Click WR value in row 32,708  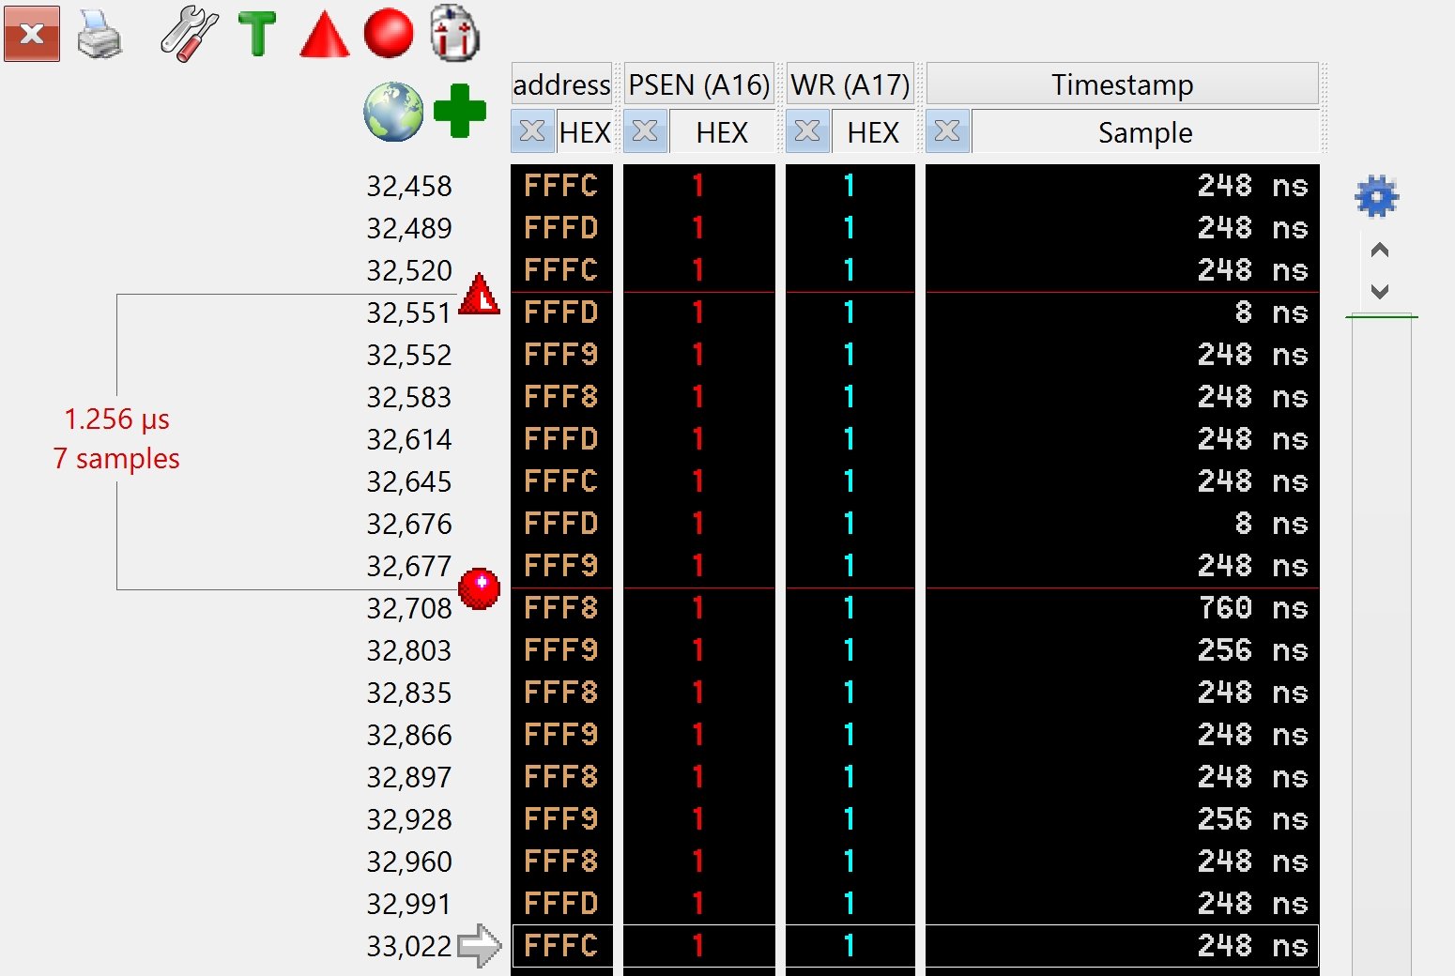pyautogui.click(x=850, y=608)
